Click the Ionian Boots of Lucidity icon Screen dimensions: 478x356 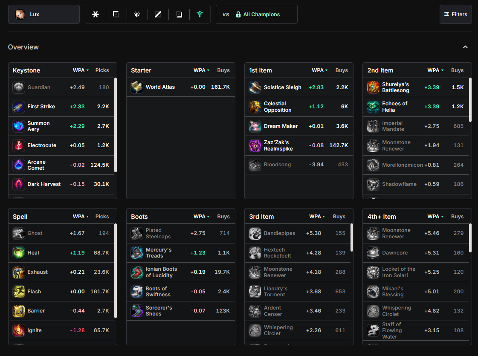click(x=137, y=272)
